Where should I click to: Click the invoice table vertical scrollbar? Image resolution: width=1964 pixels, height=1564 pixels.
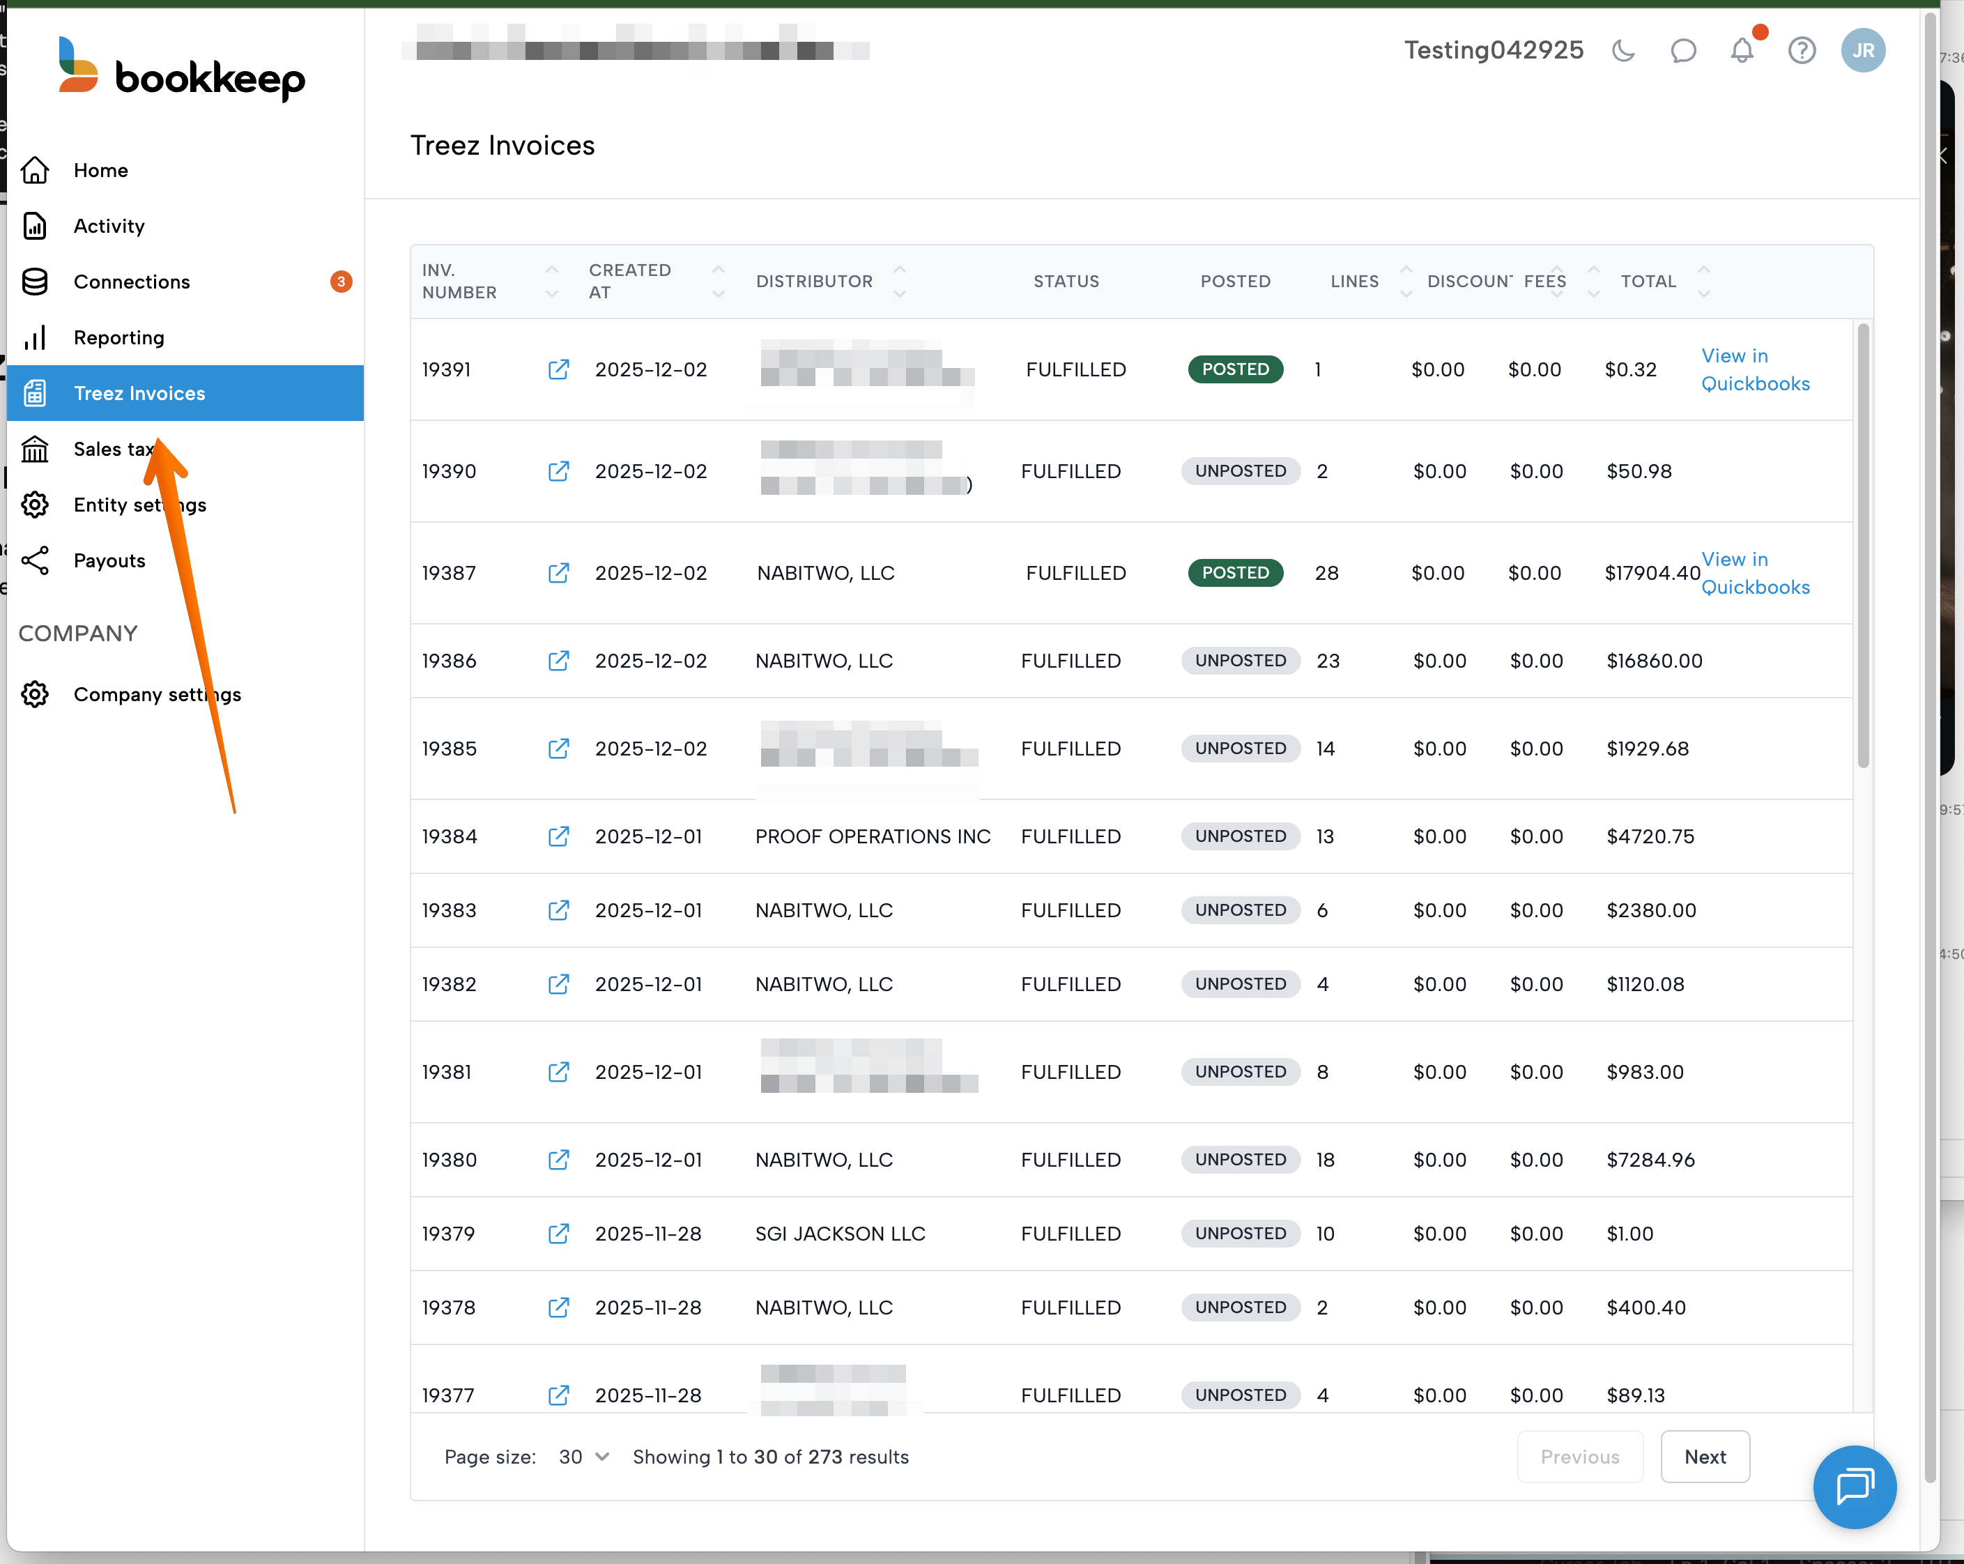tap(1863, 546)
